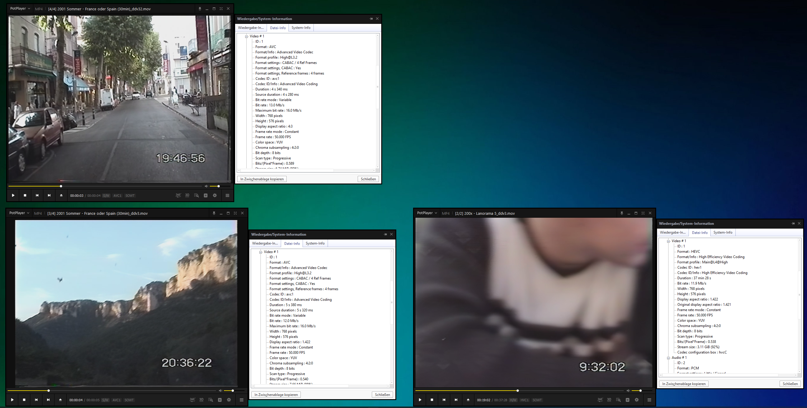Viewport: 807px width, 408px height.
Task: Collapse Audio # 1 tree node in Lanorama info
Action: coord(668,358)
